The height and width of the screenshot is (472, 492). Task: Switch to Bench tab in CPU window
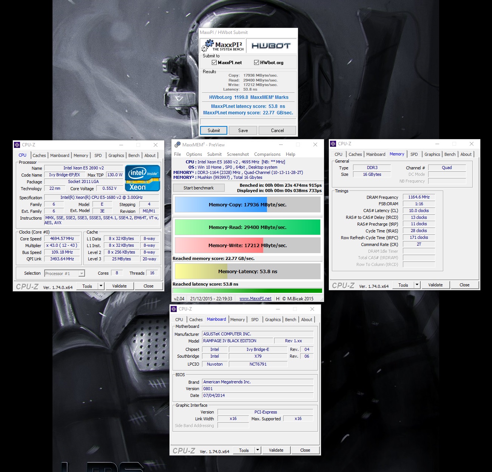coord(134,155)
